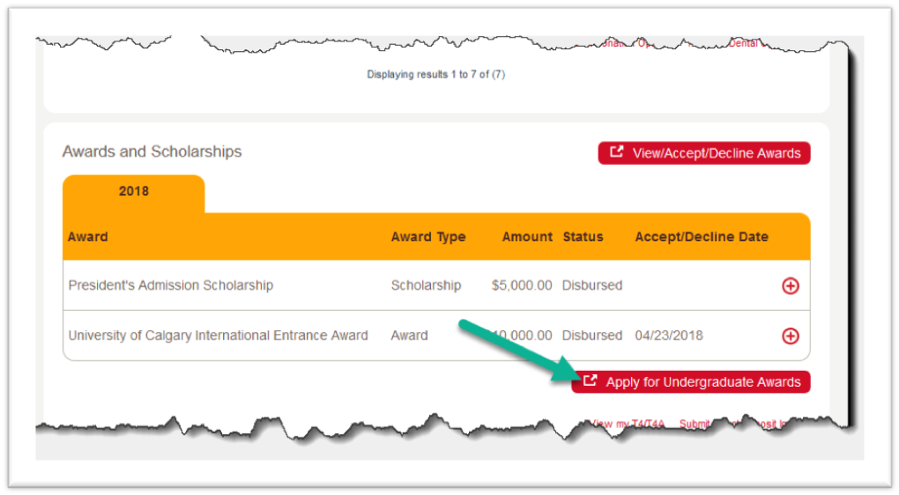The width and height of the screenshot is (899, 495).
Task: Click the $5,000.00 amount cell
Action: [522, 285]
